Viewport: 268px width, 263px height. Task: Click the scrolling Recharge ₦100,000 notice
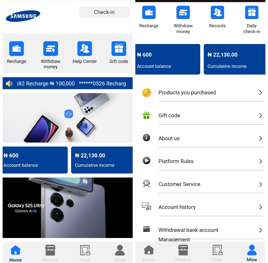46,84
